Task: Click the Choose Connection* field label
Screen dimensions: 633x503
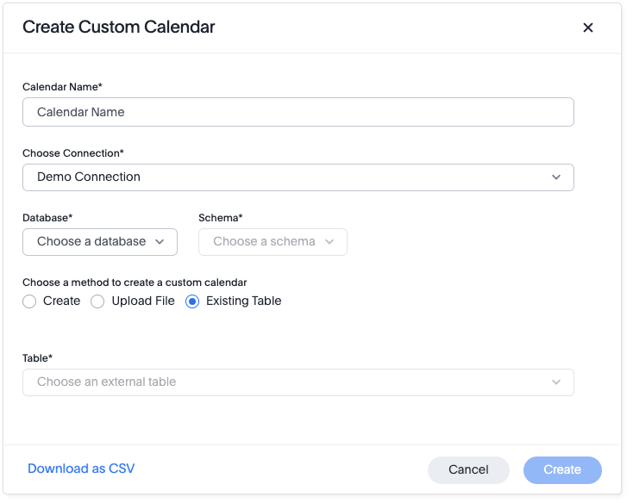Action: (73, 153)
